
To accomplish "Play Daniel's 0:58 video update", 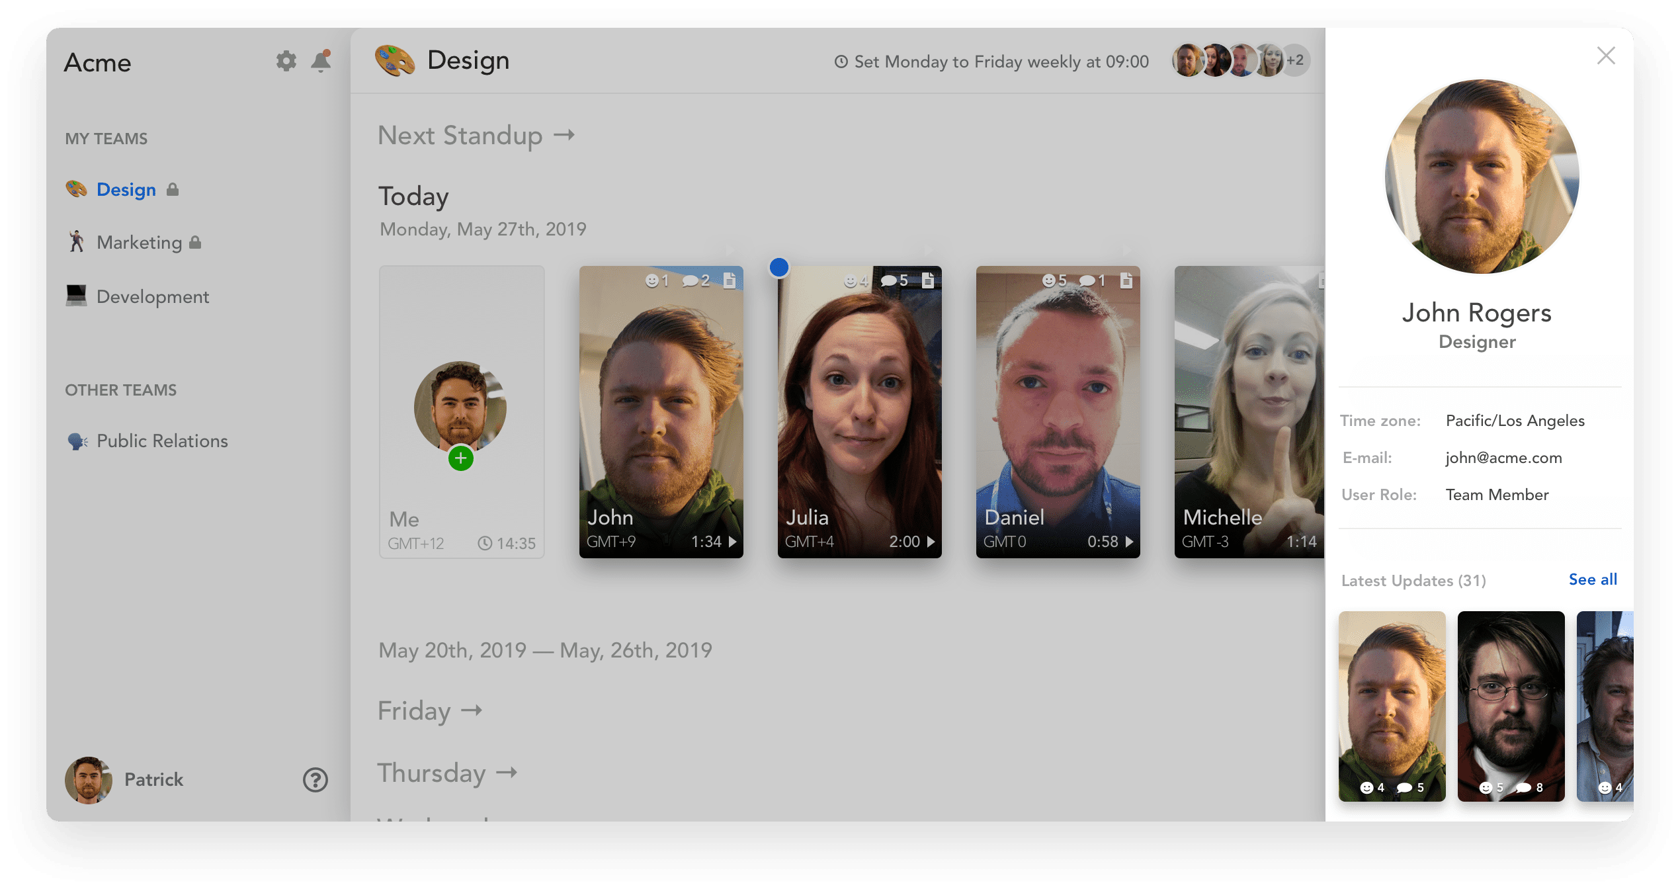I will (x=1130, y=542).
